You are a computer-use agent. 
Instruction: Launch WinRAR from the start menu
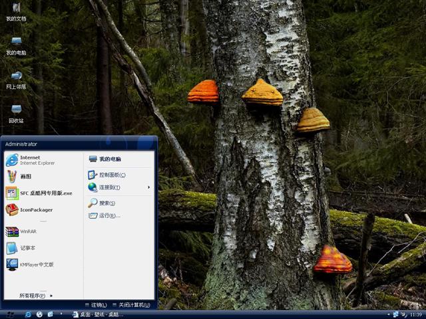[43, 231]
